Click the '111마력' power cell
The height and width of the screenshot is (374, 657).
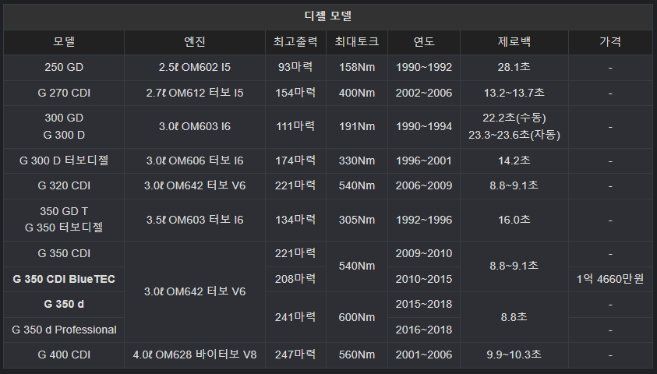point(295,126)
